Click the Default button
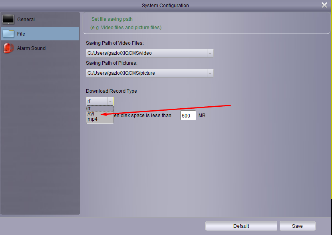Image resolution: width=332 pixels, height=235 pixels. (241, 226)
